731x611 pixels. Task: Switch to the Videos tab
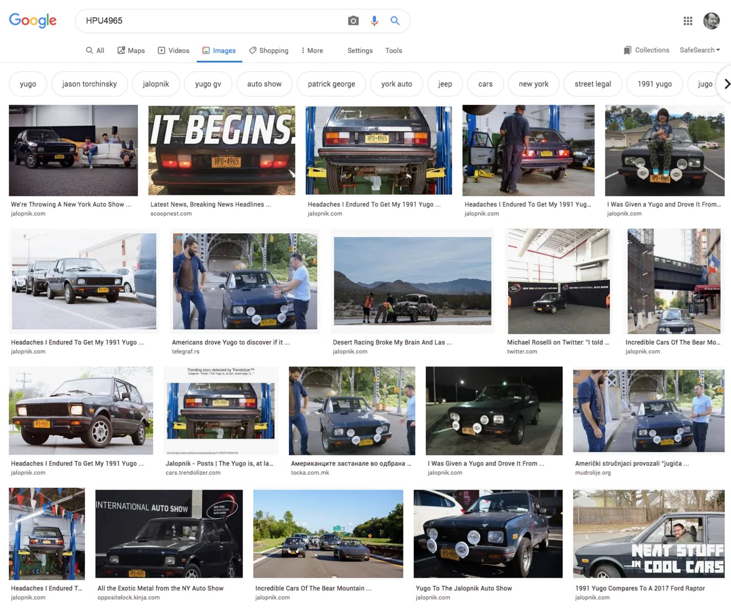tap(174, 50)
